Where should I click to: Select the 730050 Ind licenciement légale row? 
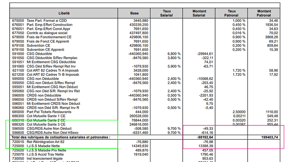coord(145,159)
